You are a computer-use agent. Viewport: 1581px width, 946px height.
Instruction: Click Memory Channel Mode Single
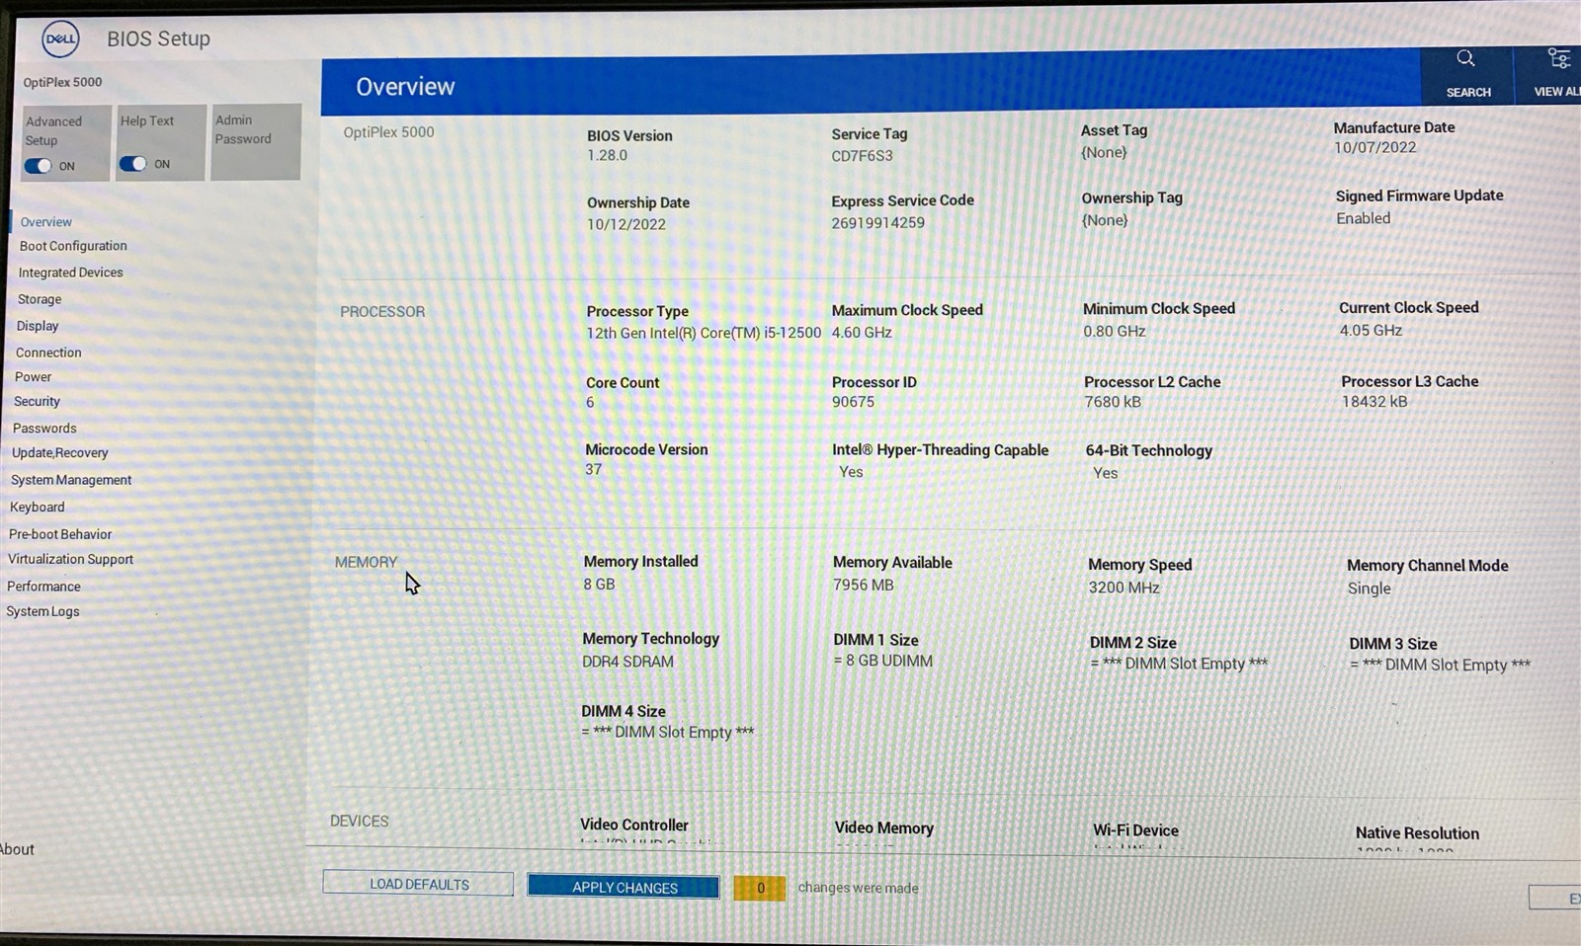tap(1369, 589)
